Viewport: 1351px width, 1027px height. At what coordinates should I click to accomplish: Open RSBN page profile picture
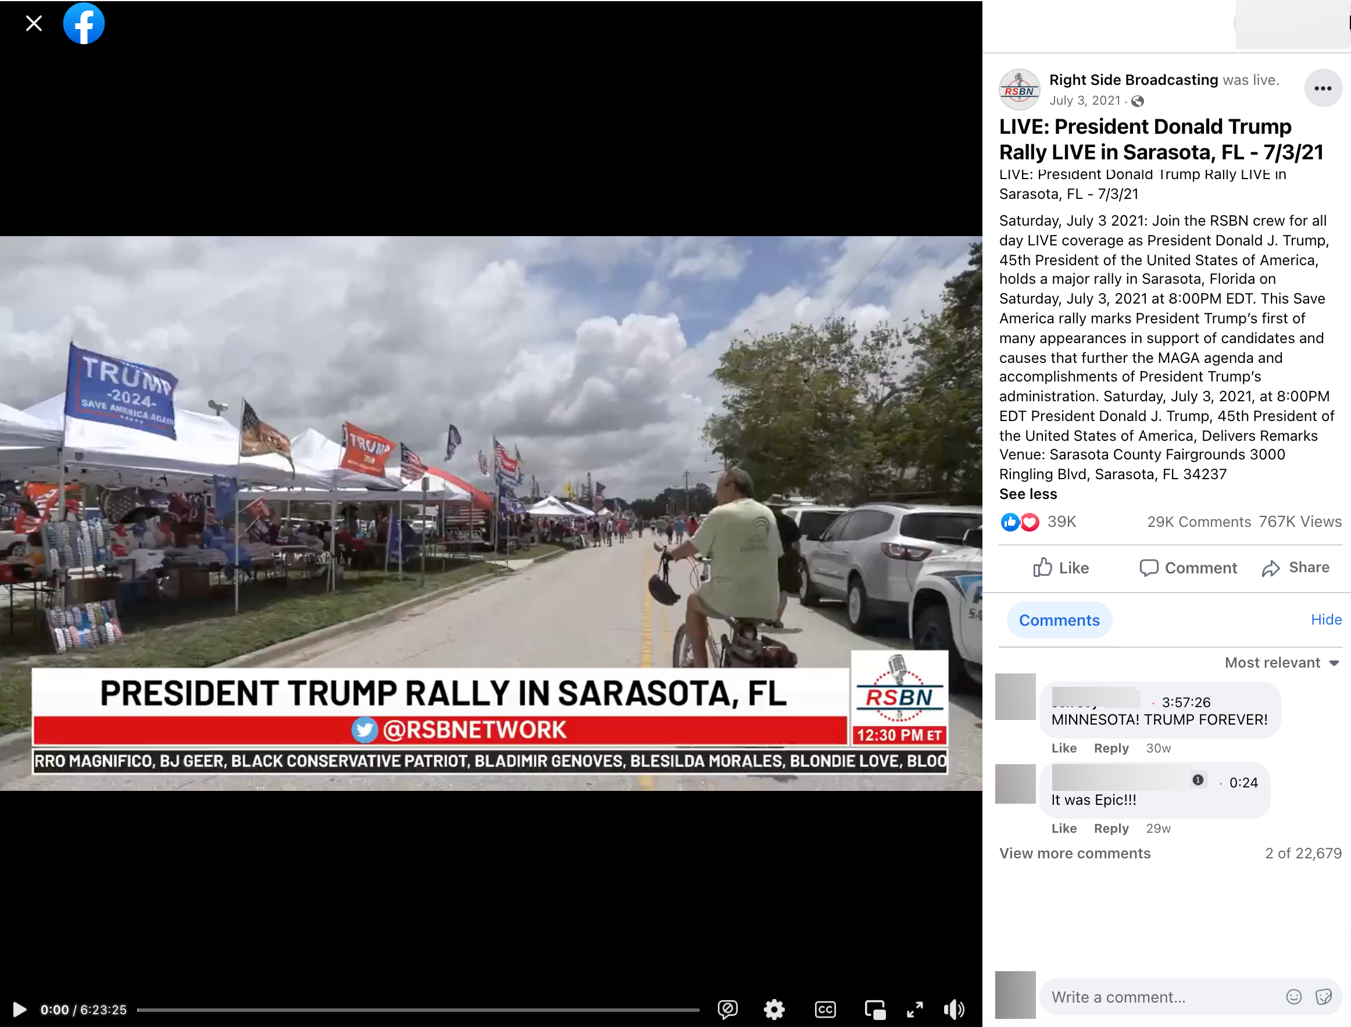1019,89
